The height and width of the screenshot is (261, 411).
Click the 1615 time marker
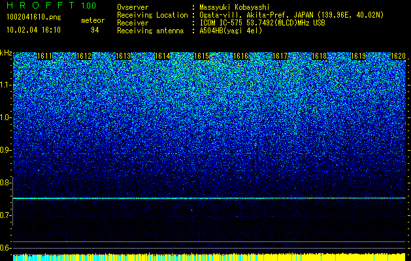[x=201, y=56]
